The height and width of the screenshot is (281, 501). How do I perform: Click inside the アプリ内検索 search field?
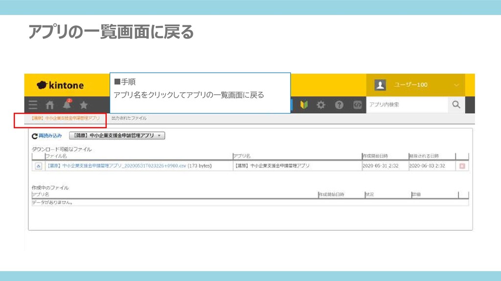[407, 104]
